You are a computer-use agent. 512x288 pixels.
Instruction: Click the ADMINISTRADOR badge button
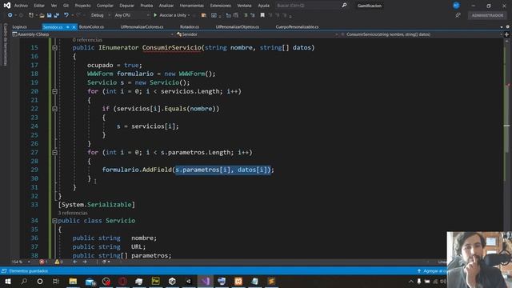pos(487,15)
